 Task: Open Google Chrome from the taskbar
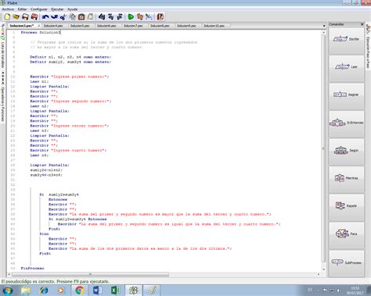pyautogui.click(x=79, y=290)
